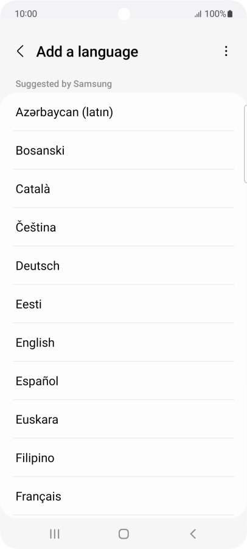247x549 pixels.
Task: Tap the recent apps navigation button
Action: click(x=54, y=534)
